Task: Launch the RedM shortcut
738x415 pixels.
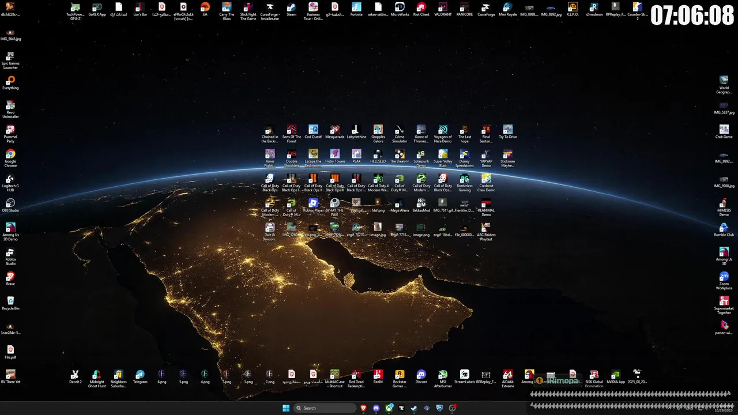Action: coord(378,376)
